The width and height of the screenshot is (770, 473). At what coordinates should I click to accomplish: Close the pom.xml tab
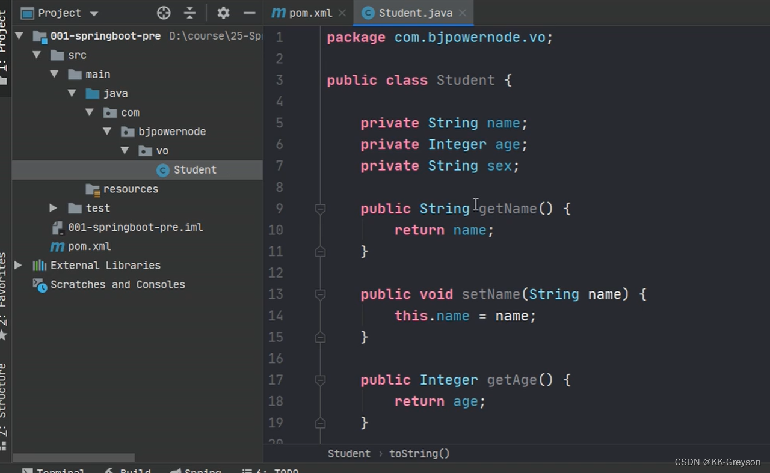[342, 13]
